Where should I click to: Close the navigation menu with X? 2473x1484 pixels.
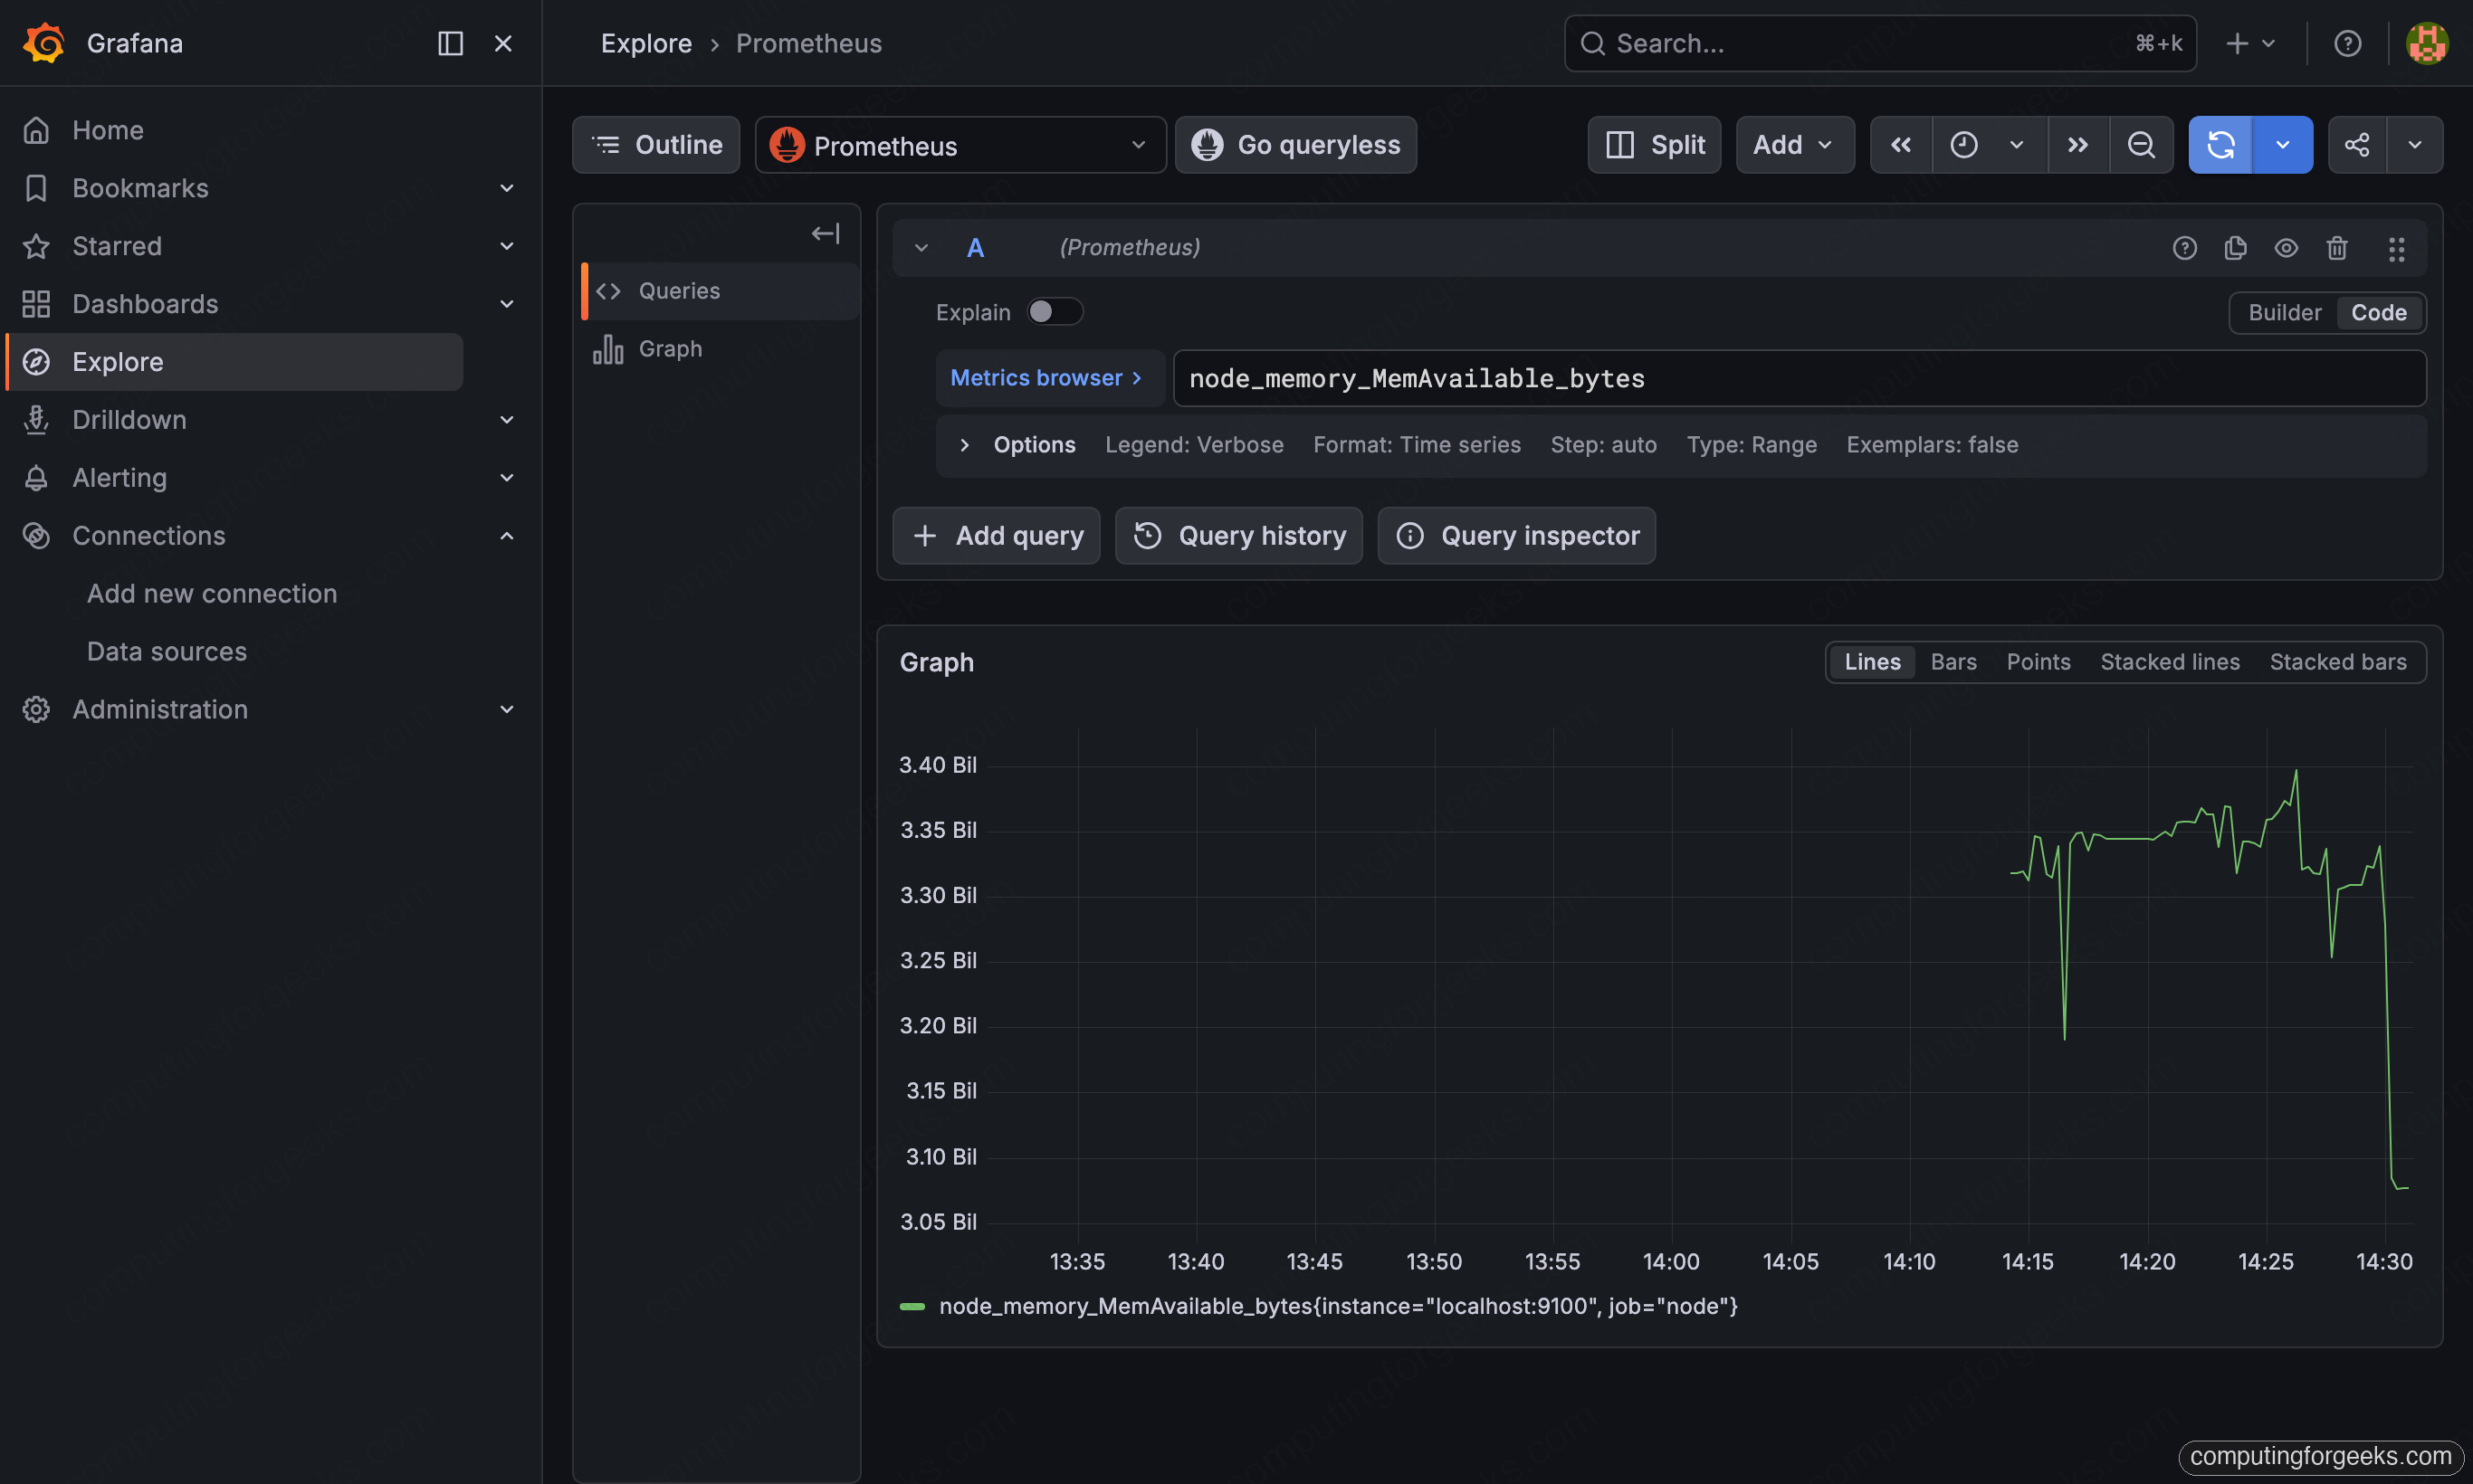pyautogui.click(x=503, y=43)
